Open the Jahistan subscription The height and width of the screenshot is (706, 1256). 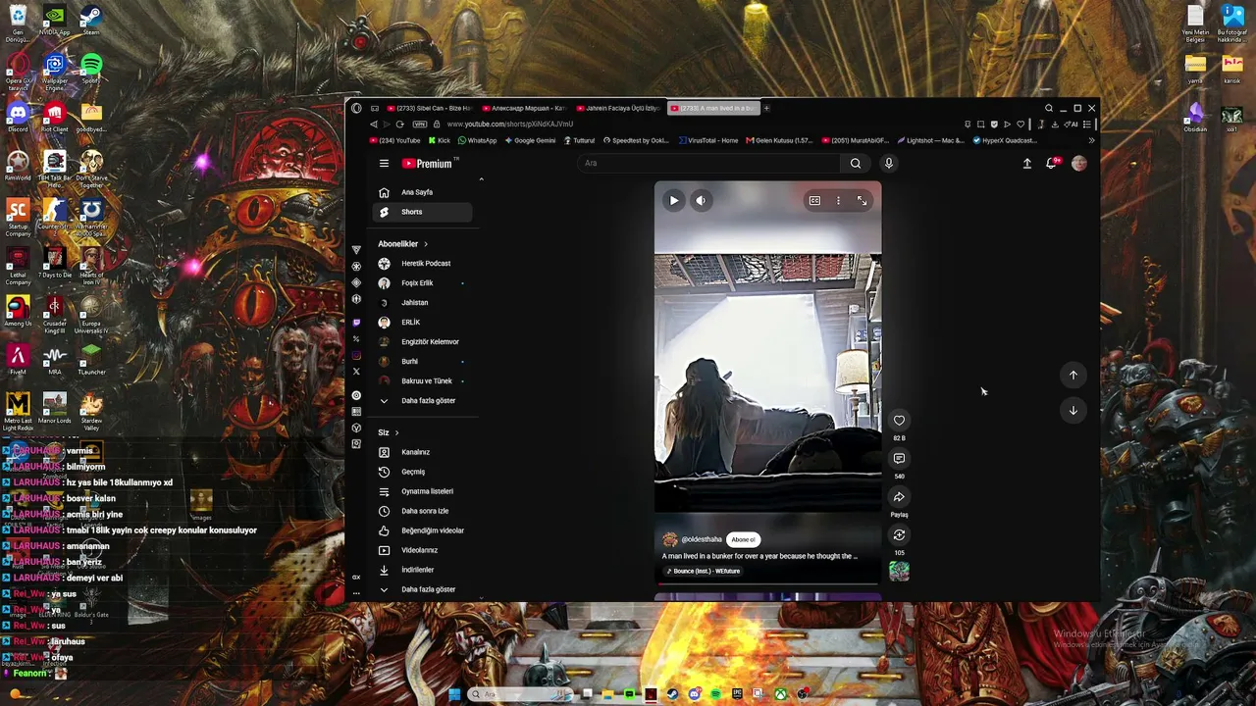coord(424,303)
